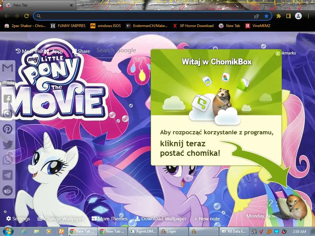The width and height of the screenshot is (315, 236).
Task: Switch to first Chrome New Tab taskbar button
Action: coord(82,231)
